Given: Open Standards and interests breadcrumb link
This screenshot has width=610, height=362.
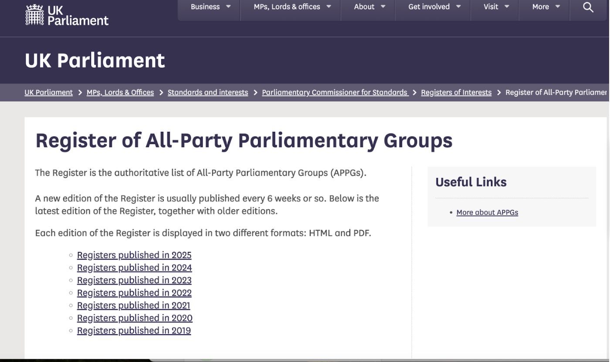Looking at the screenshot, I should point(208,92).
